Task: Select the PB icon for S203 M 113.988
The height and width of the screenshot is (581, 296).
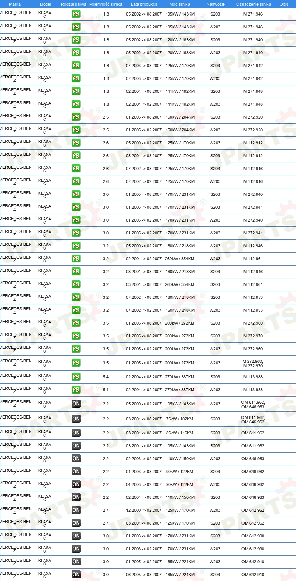Action: point(76,377)
